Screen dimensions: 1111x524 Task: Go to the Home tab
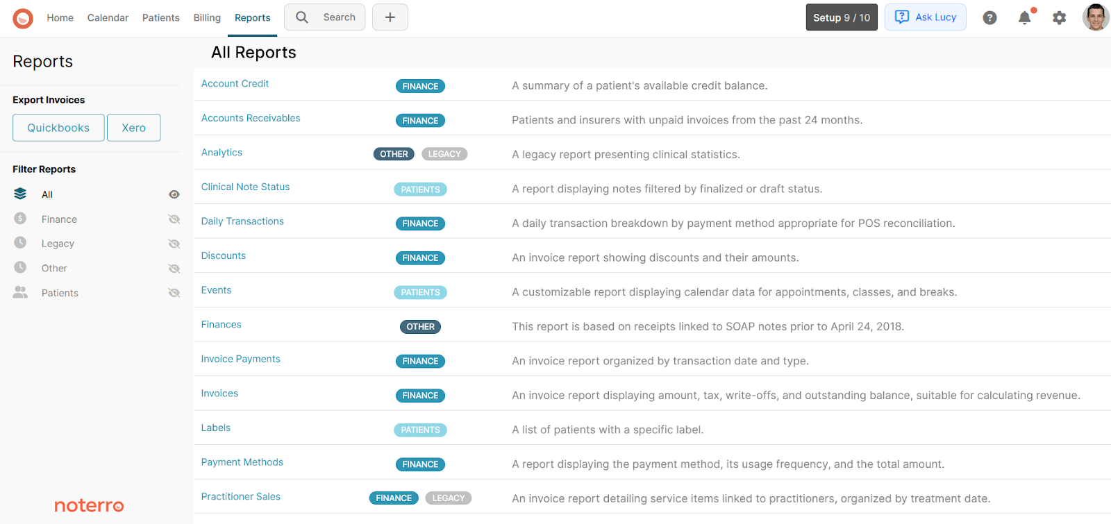tap(60, 18)
